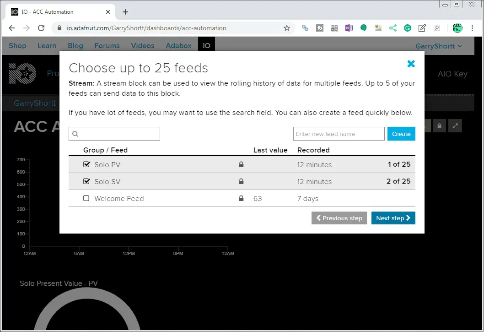The width and height of the screenshot is (484, 332).
Task: Click the 2 of 25 counter
Action: coord(398,181)
